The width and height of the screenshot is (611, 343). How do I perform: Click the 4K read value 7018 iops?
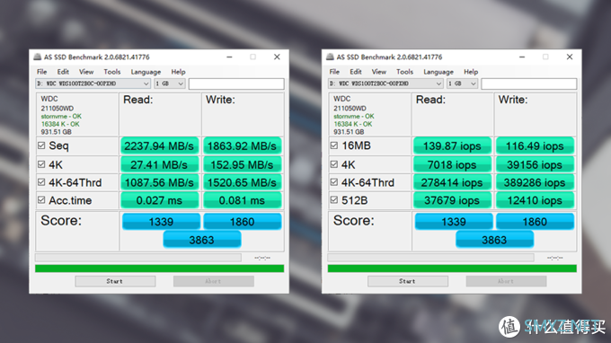452,164
